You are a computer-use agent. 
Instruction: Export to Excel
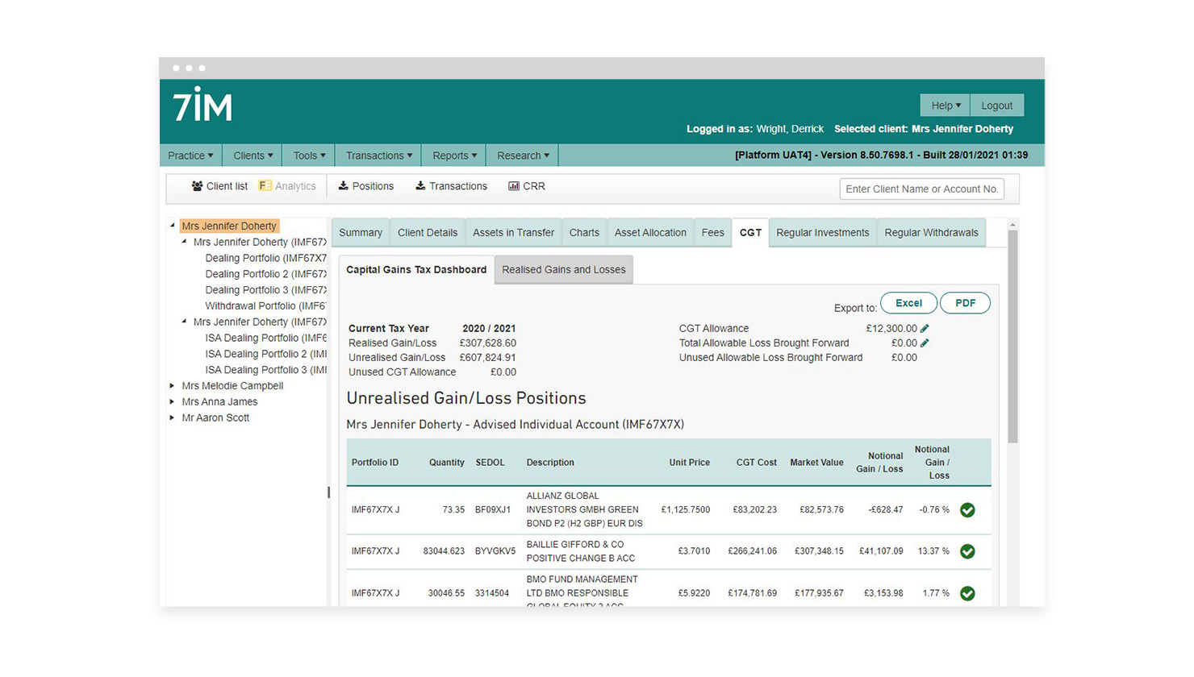point(908,303)
